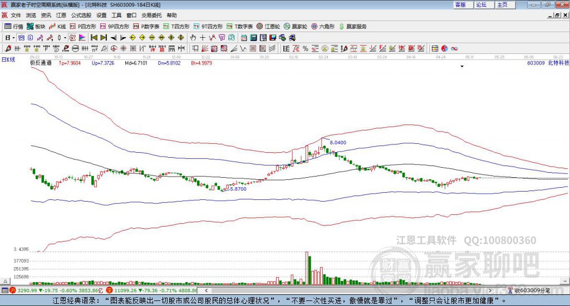Click the status bar left scroll arrow
This screenshot has height=306, width=570.
coord(206,290)
